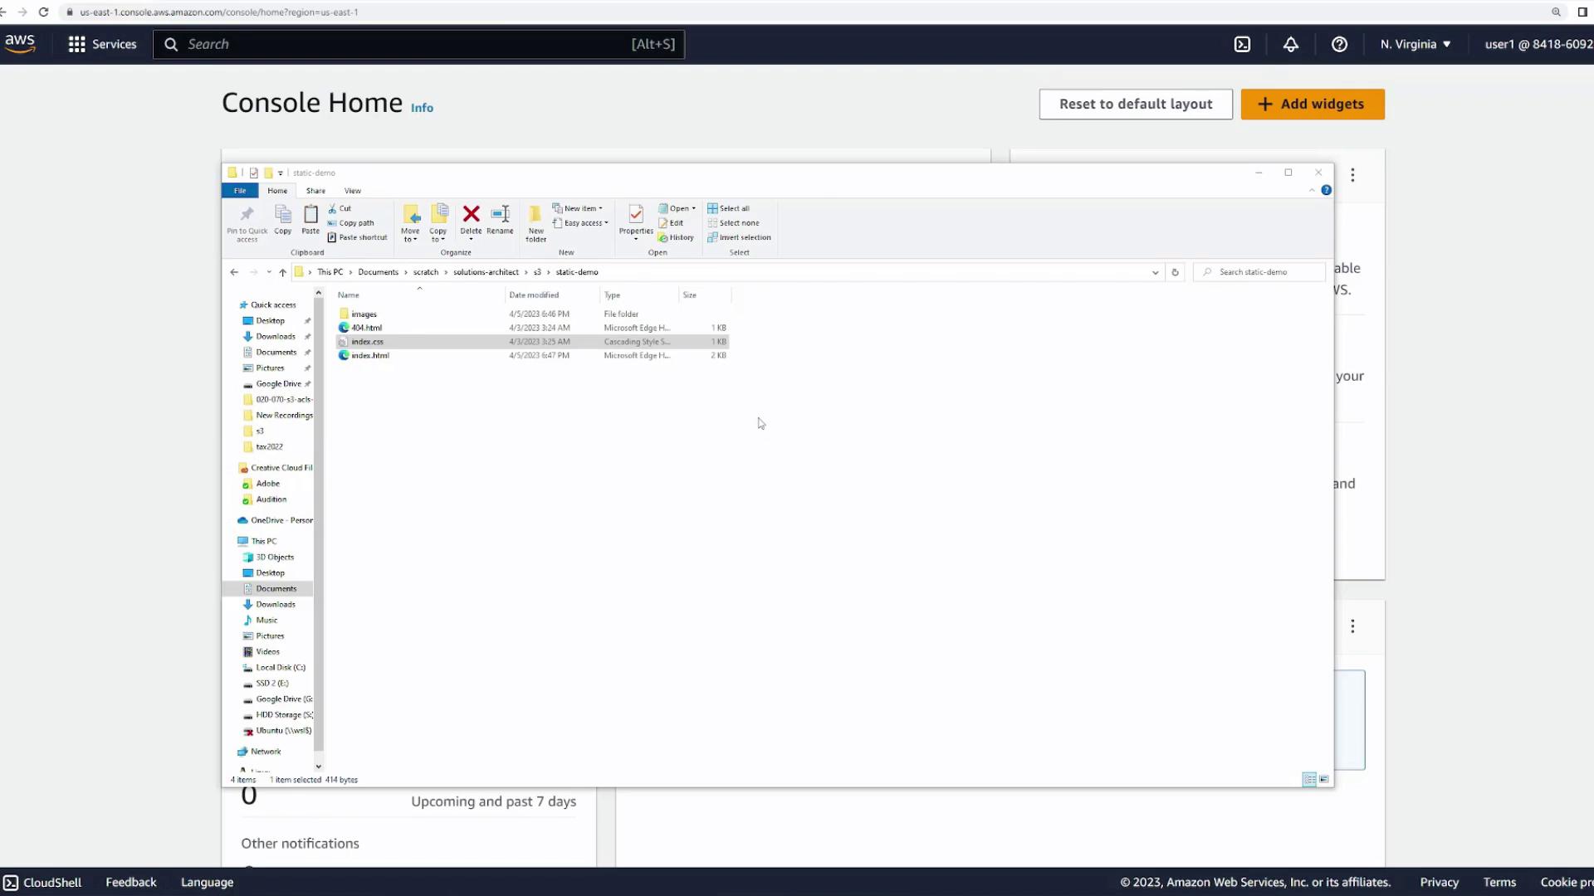This screenshot has width=1594, height=896.
Task: Open the Share ribbon tab
Action: pyautogui.click(x=315, y=191)
